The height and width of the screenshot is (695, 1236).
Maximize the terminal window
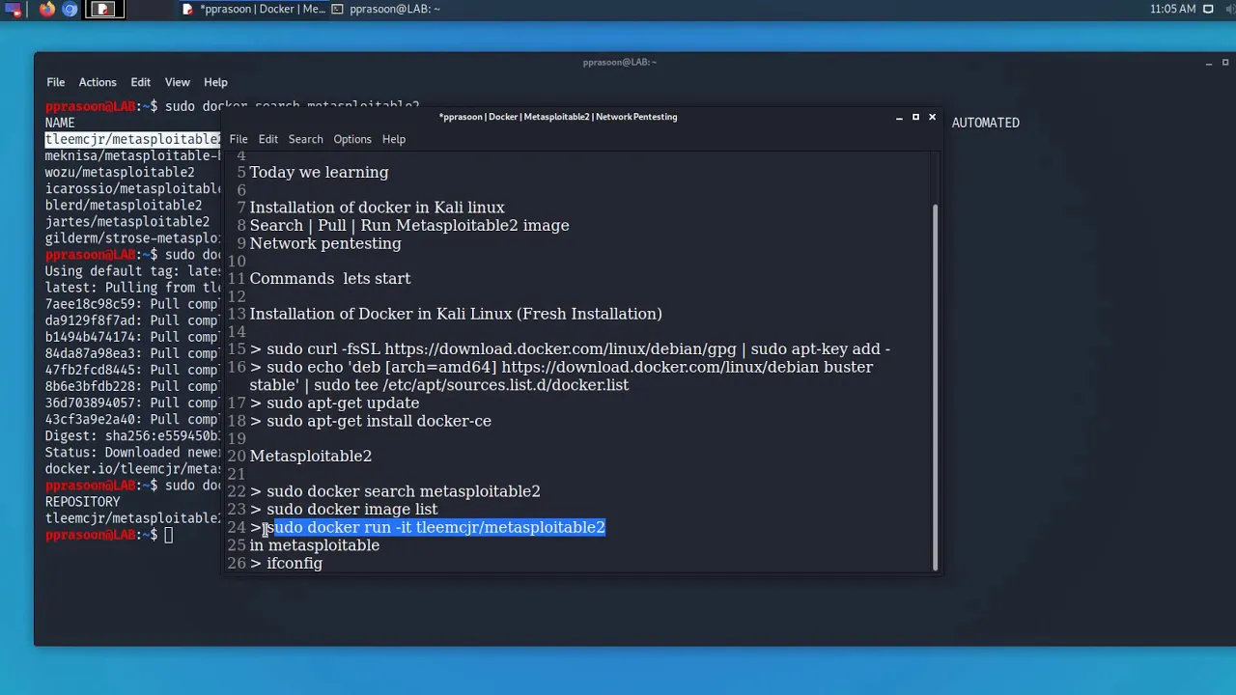tap(1225, 63)
